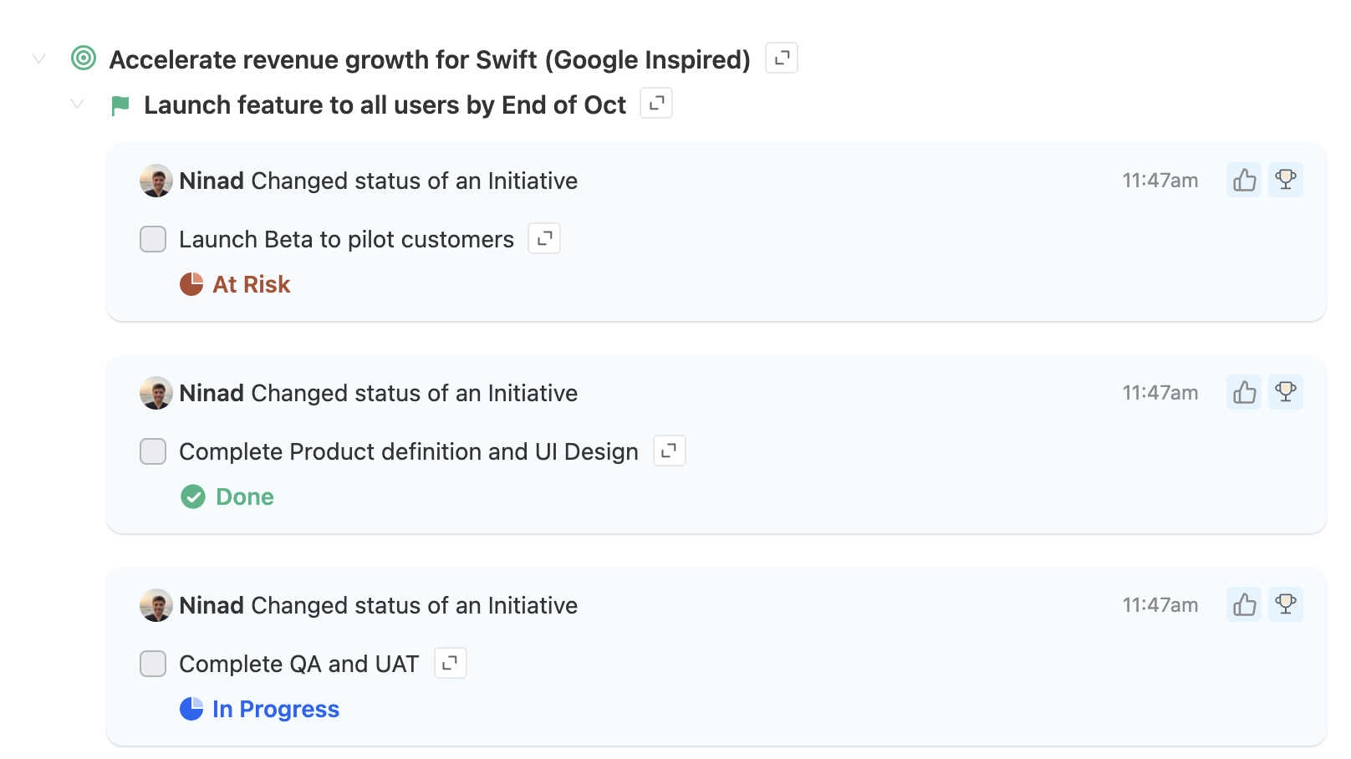Click Ninad's name in the QA and UAT update
The height and width of the screenshot is (759, 1351).
pos(212,605)
